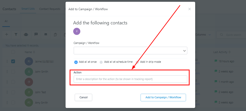246x111 pixels.
Task: Click the purple J contact avatar
Action: pyautogui.click(x=77, y=31)
